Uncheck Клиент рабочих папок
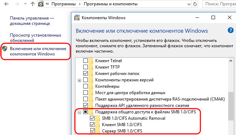236x135 pixels. point(86,74)
